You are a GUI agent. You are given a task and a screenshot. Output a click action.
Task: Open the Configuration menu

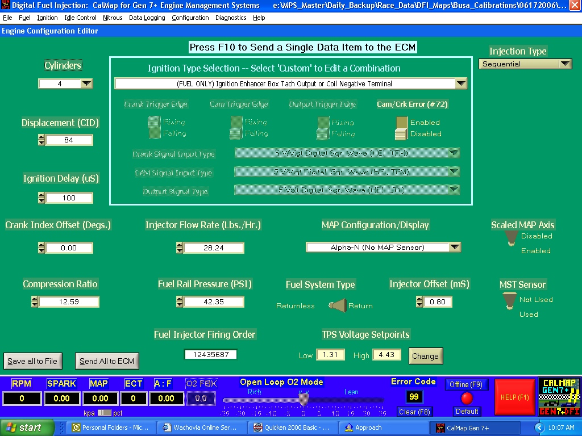click(x=190, y=18)
